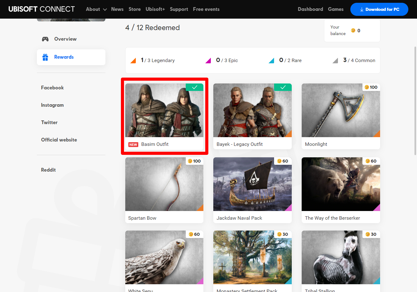417x292 pixels.
Task: Click the orange Legendary rarity triangle
Action: tap(133, 61)
